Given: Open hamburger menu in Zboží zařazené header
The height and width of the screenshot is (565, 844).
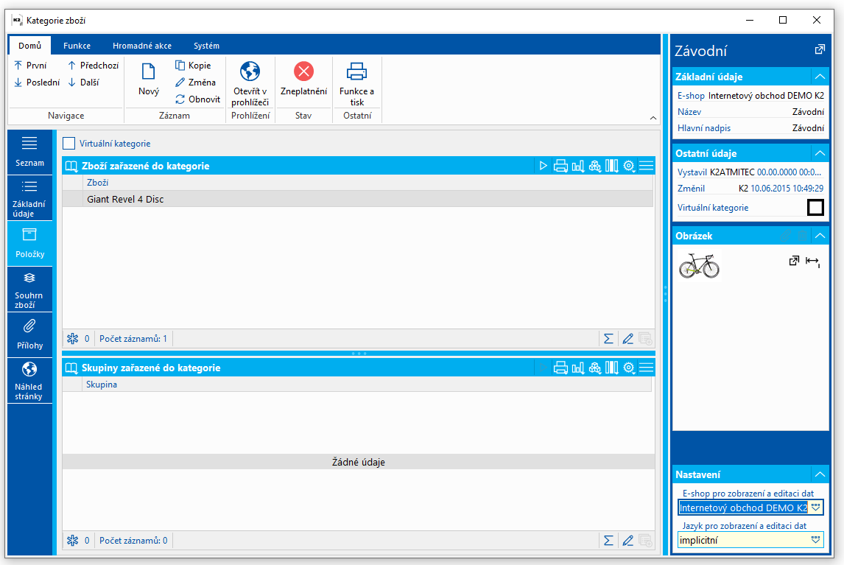Looking at the screenshot, I should coord(646,166).
